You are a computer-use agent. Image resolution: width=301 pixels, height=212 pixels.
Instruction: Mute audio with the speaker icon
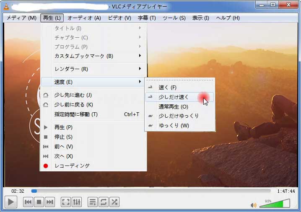(254, 205)
